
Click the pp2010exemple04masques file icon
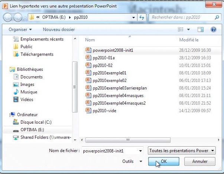coord(88,96)
